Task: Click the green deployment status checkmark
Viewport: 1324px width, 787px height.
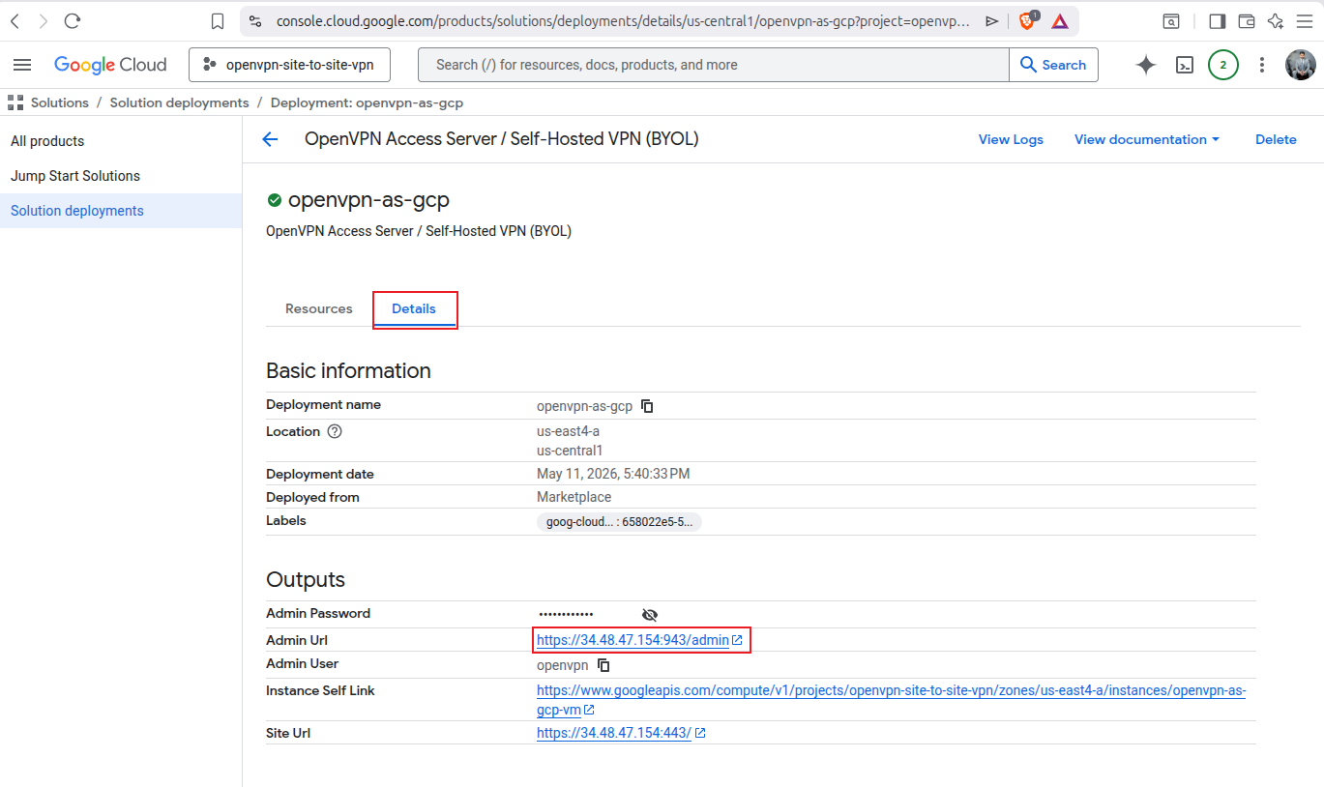Action: (275, 200)
